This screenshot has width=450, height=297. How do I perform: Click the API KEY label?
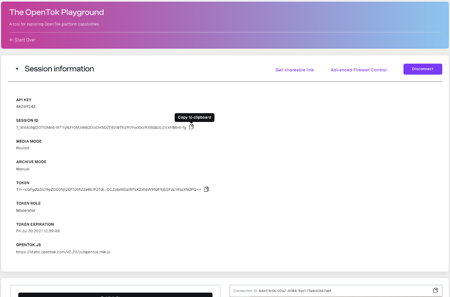[x=24, y=100]
